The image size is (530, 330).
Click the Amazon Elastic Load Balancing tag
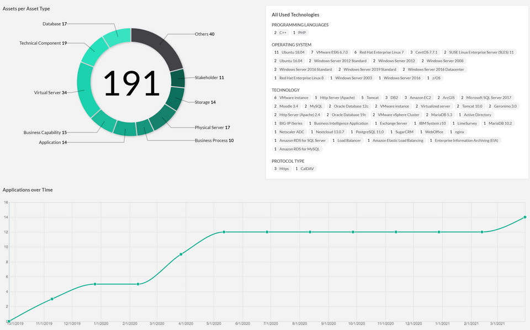395,141
